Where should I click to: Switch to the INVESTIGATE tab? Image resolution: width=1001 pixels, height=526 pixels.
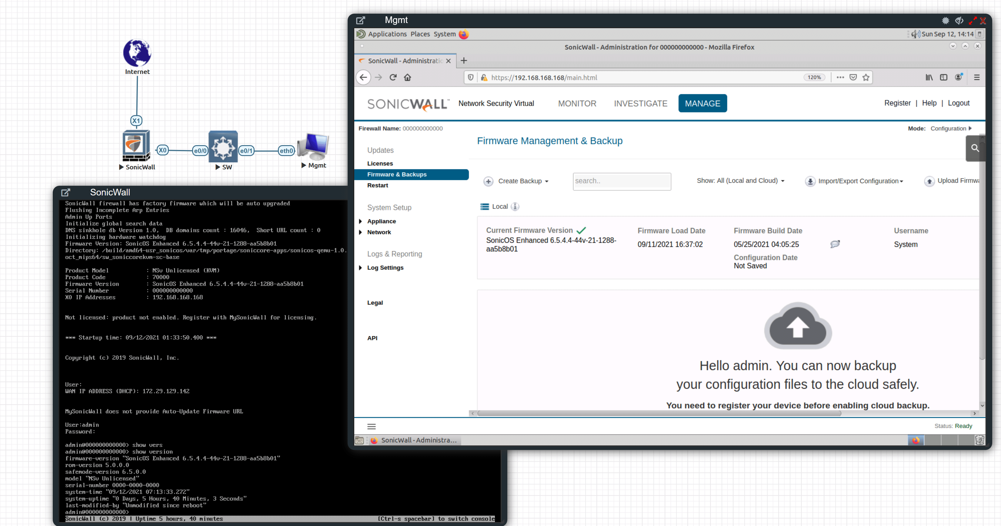coord(640,104)
